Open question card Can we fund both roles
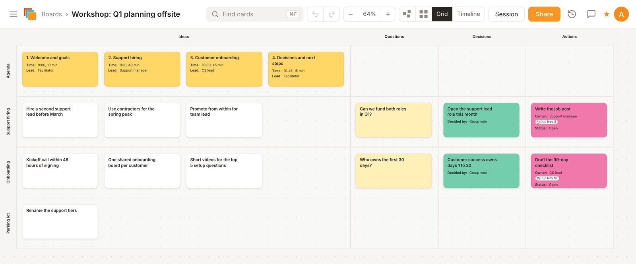The width and height of the screenshot is (636, 264). 394,120
